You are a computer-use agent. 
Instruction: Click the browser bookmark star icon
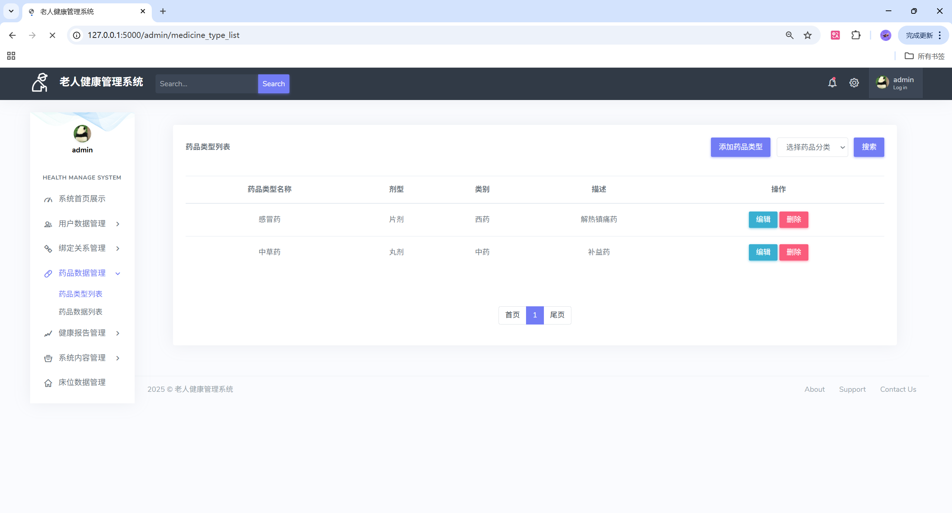click(x=807, y=35)
